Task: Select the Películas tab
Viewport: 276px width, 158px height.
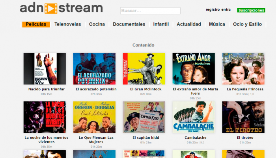Action: [36, 24]
